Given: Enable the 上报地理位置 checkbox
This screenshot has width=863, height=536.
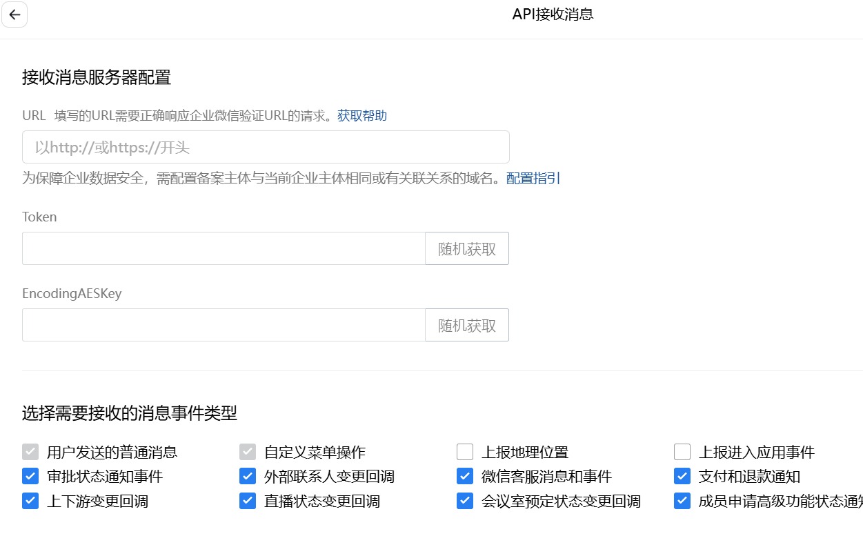Looking at the screenshot, I should click(x=465, y=453).
